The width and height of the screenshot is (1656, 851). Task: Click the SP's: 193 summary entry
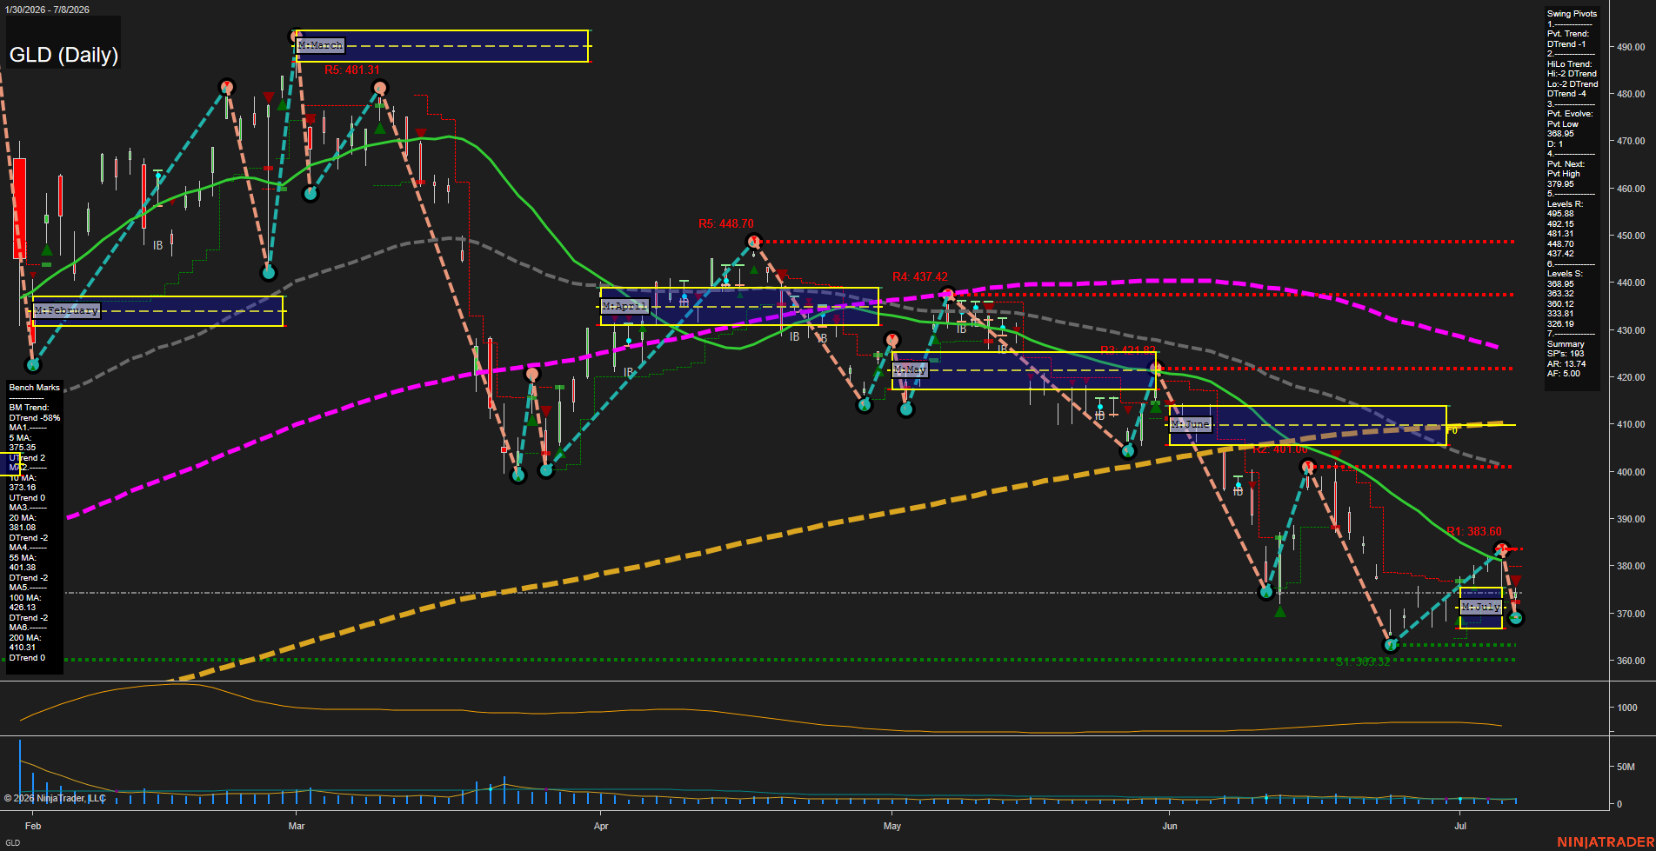1566,354
